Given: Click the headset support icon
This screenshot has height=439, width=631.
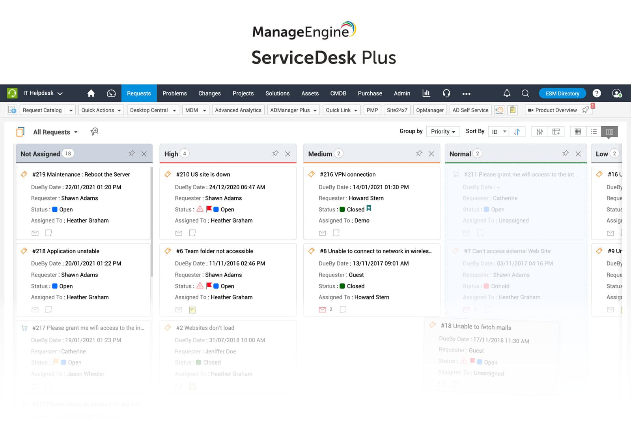Looking at the screenshot, I should [x=446, y=93].
